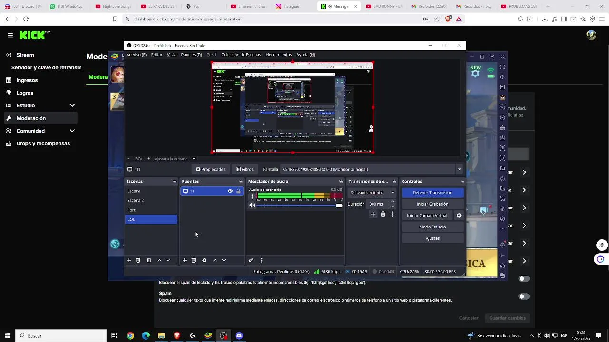Image resolution: width=609 pixels, height=342 pixels.
Task: Click BlueStacks home icon in sidebar
Action: click(502, 266)
